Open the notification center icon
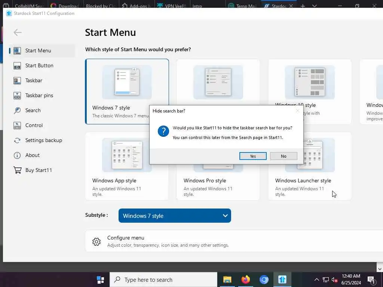Image resolution: width=383 pixels, height=287 pixels. pos(371,280)
